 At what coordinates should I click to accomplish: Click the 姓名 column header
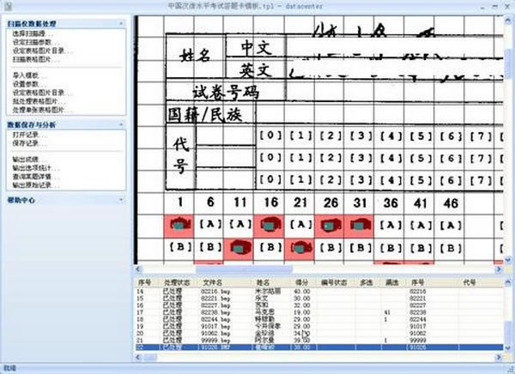(263, 281)
